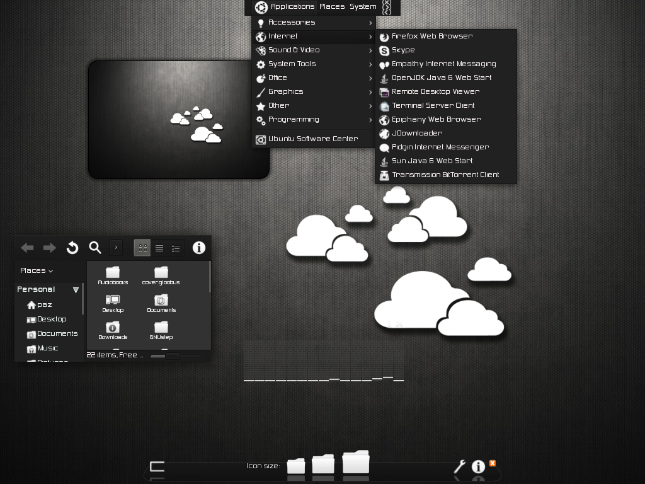Expand the Accessories submenu arrow

370,23
